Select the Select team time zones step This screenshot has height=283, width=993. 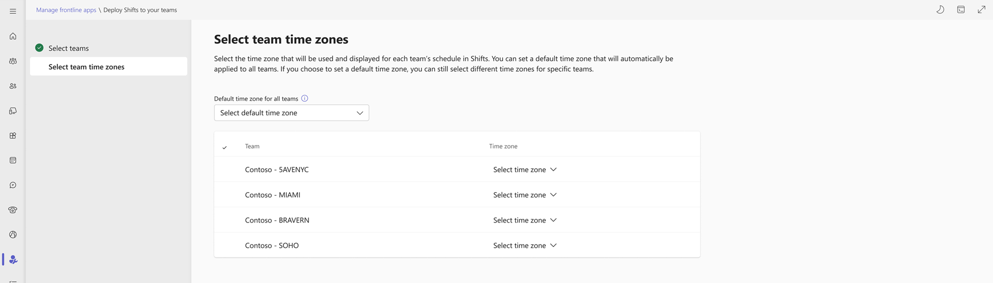[x=86, y=67]
